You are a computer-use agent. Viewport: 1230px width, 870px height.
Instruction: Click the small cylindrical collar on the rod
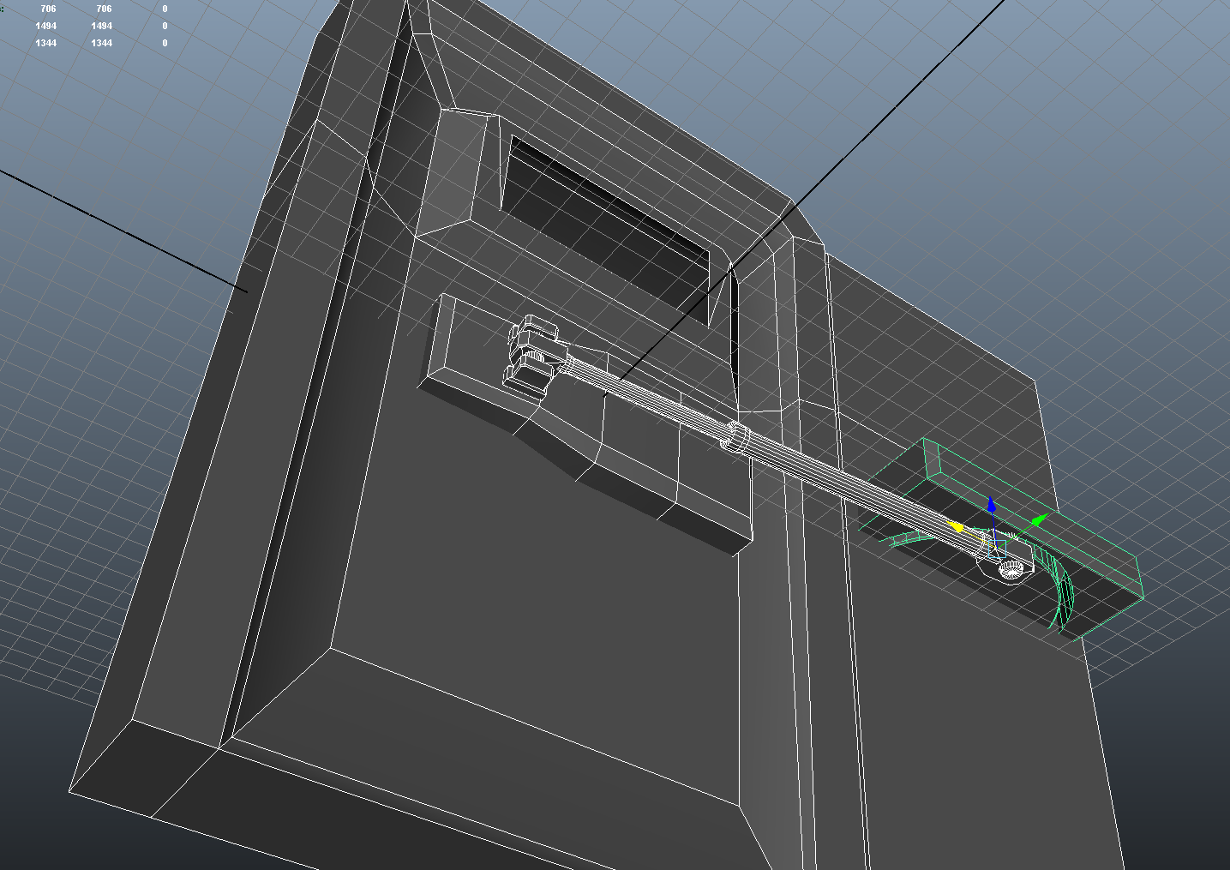pyautogui.click(x=735, y=437)
